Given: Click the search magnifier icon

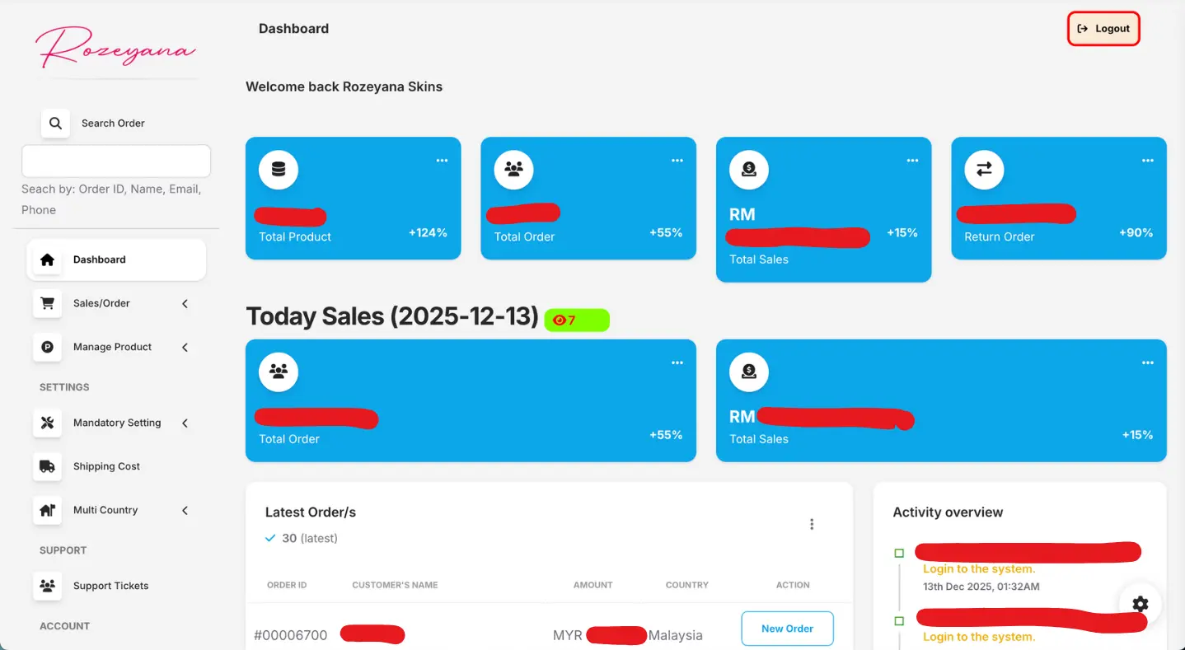Looking at the screenshot, I should [55, 124].
